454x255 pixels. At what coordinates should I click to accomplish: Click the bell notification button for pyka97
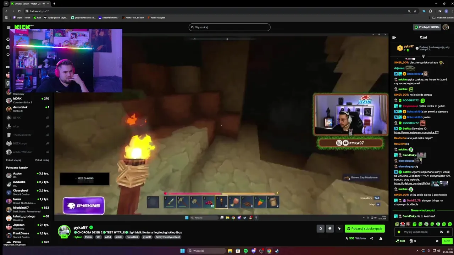(x=321, y=229)
